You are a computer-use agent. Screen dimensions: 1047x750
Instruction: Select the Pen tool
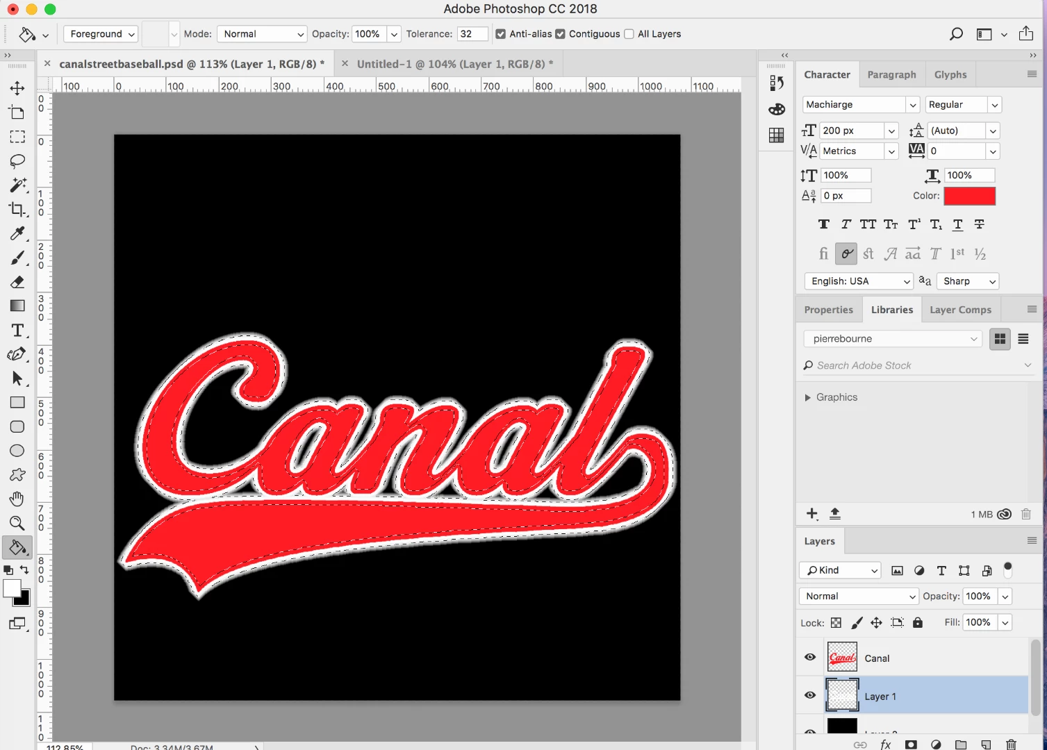pyautogui.click(x=17, y=354)
